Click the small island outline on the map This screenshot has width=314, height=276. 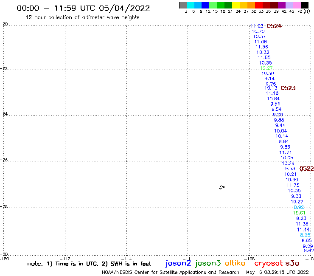click(222, 187)
